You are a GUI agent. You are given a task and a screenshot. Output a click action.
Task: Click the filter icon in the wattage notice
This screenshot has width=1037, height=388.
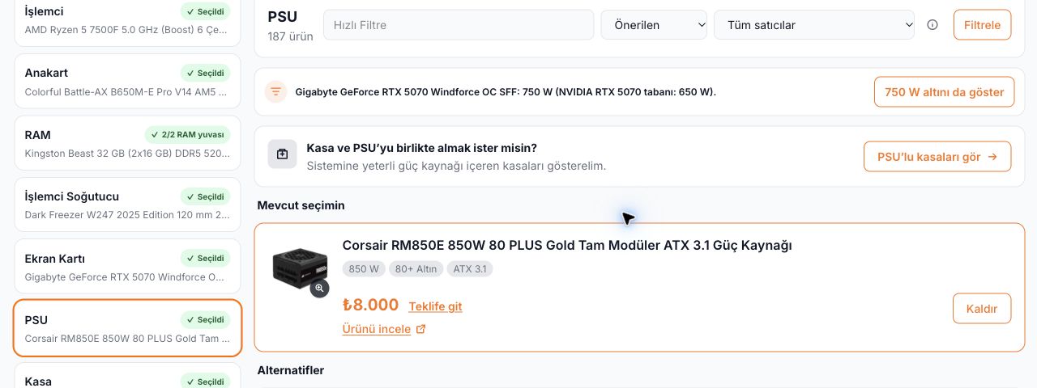pyautogui.click(x=276, y=91)
